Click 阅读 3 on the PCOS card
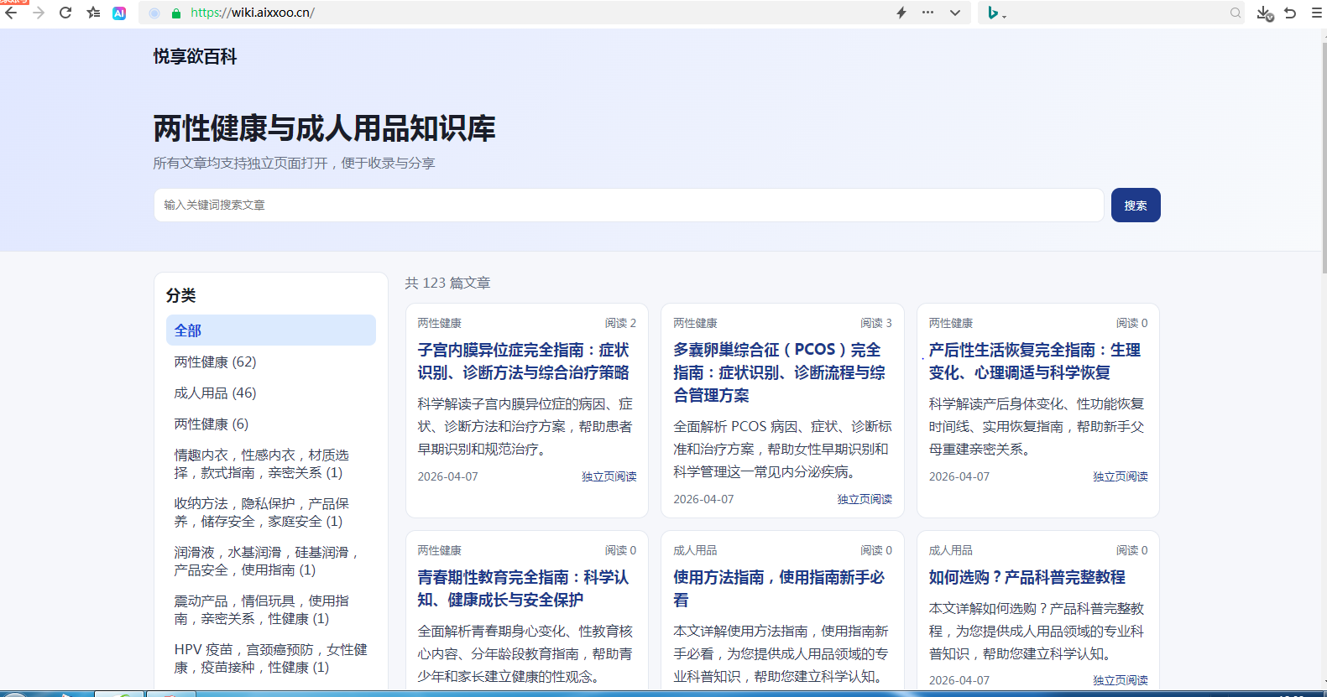This screenshot has width=1327, height=697. click(876, 323)
